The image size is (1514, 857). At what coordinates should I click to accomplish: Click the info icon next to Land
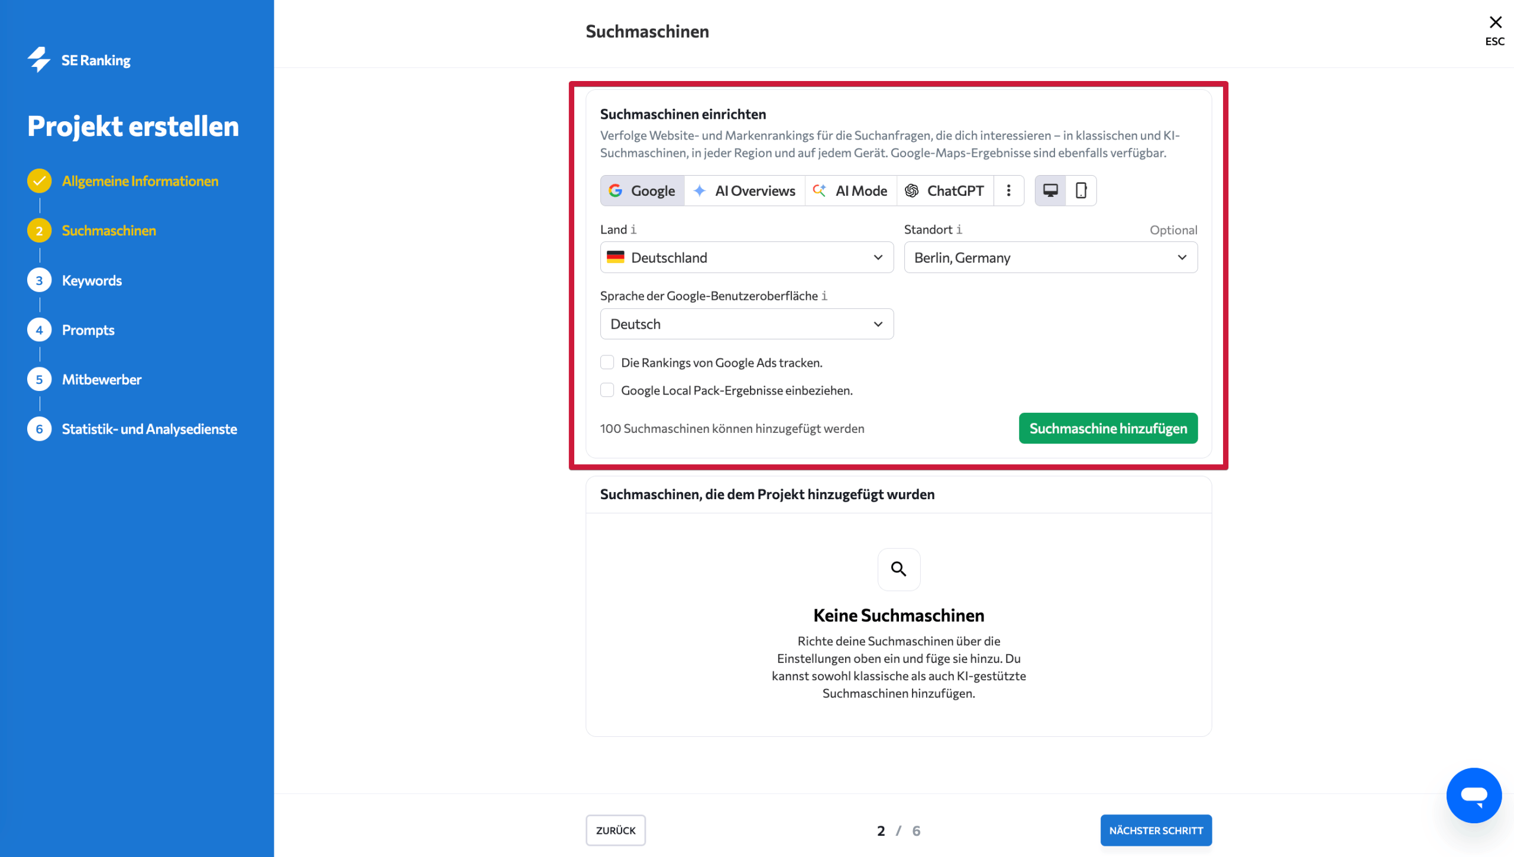click(x=633, y=229)
